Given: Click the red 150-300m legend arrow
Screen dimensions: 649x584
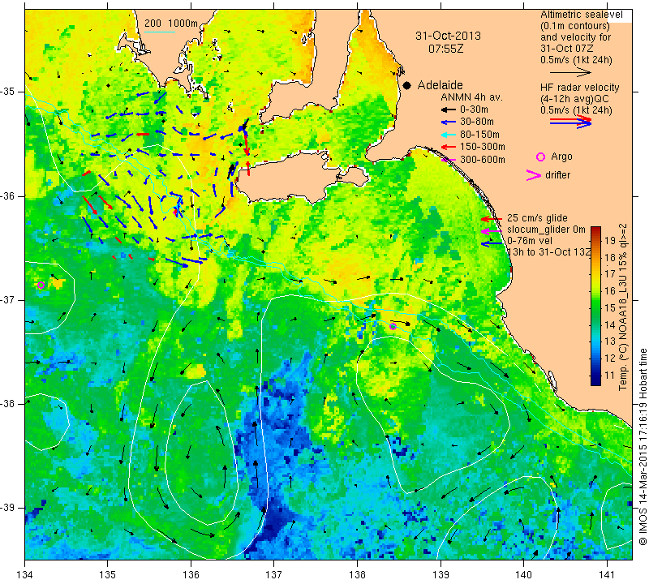Looking at the screenshot, I should click(x=449, y=147).
